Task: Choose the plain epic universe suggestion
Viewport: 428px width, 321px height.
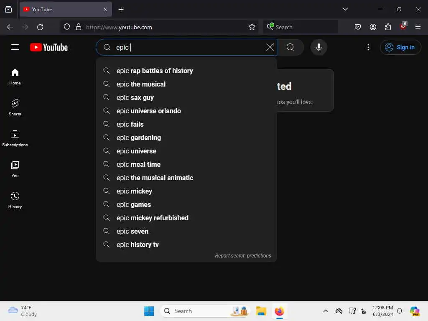Action: point(186,151)
